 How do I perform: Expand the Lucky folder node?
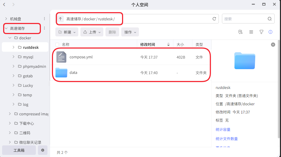13,85
